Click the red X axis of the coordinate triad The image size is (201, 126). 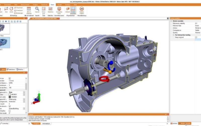click(x=36, y=102)
